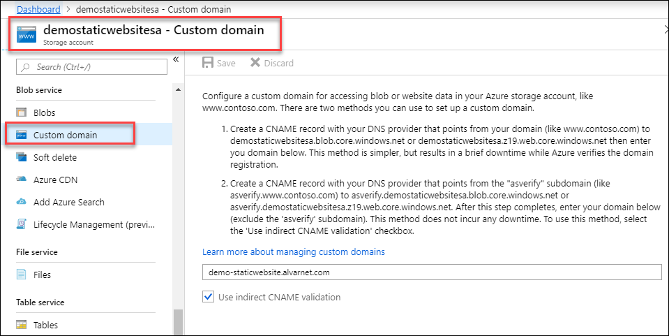This screenshot has width=669, height=336.
Task: Click the Blobs container icon
Action: point(22,112)
